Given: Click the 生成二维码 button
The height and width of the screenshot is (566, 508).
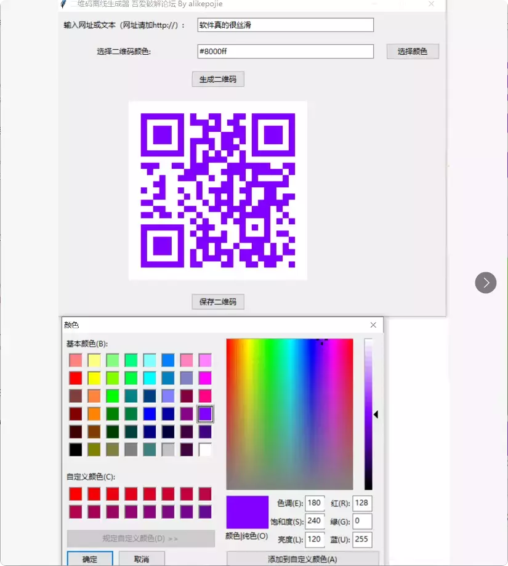Looking at the screenshot, I should pyautogui.click(x=218, y=79).
